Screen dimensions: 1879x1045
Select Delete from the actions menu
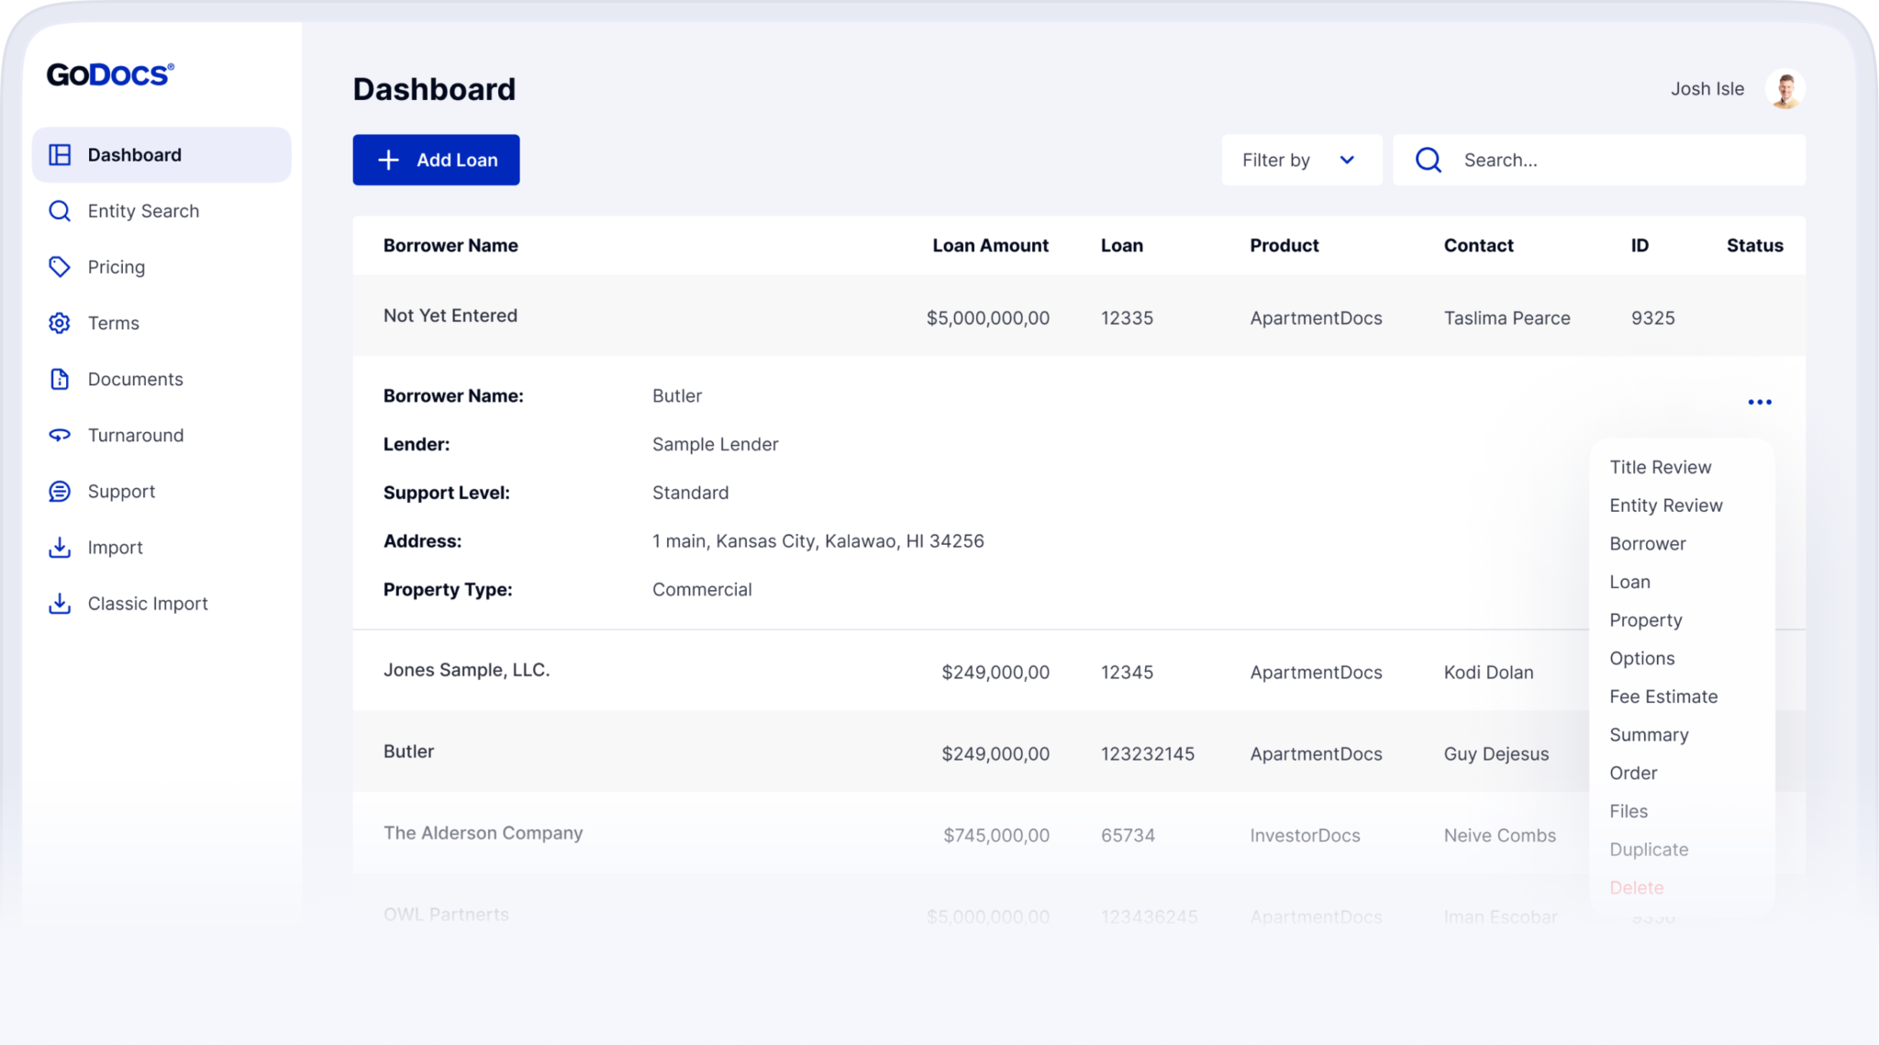pos(1636,887)
